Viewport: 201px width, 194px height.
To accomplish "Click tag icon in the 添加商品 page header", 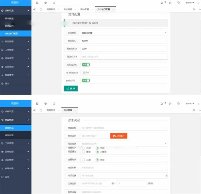I will click(x=178, y=104).
